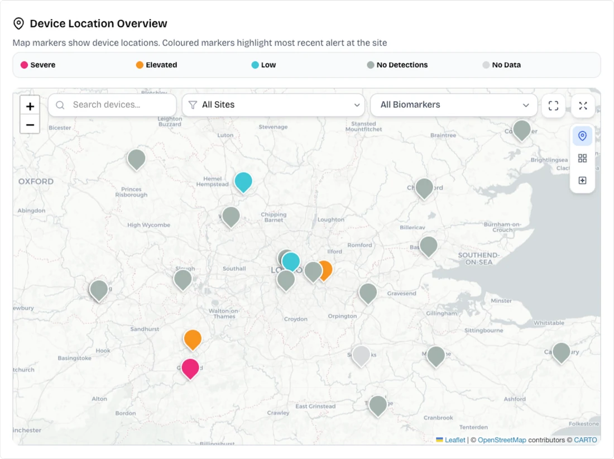This screenshot has width=614, height=459.
Task: Open the CARTO attribution link
Action: 586,440
